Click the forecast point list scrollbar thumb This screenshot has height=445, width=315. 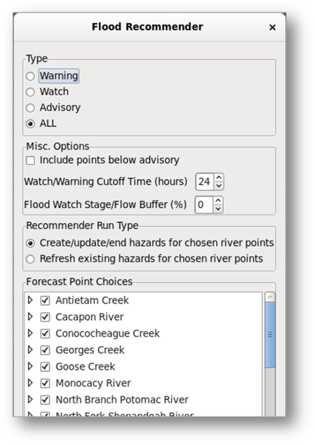tap(270, 335)
